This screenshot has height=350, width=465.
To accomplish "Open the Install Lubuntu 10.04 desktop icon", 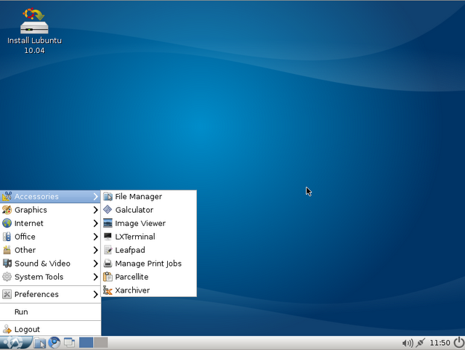I will coord(34,30).
